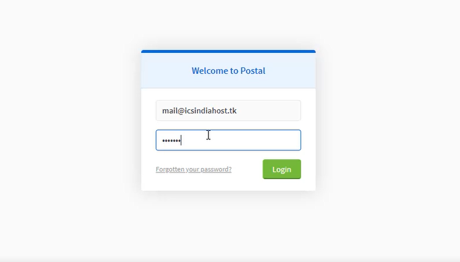Viewport: 460px width, 262px height.
Task: Click the Login label on green button
Action: (x=282, y=169)
